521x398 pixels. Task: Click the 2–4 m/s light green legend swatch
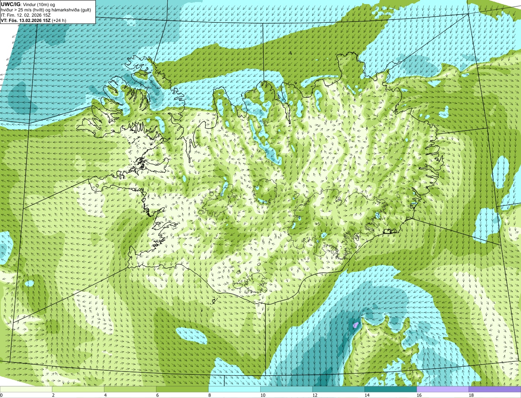[x=78, y=389]
